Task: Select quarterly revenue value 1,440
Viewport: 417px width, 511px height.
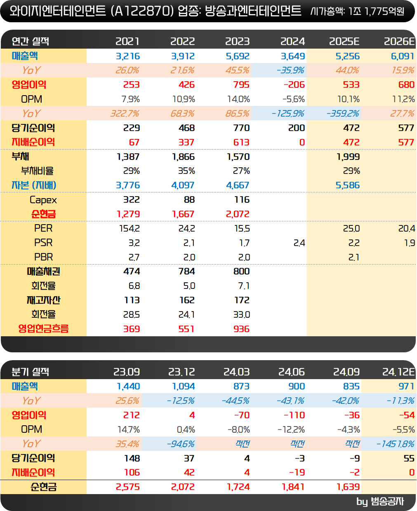Action: pos(128,387)
